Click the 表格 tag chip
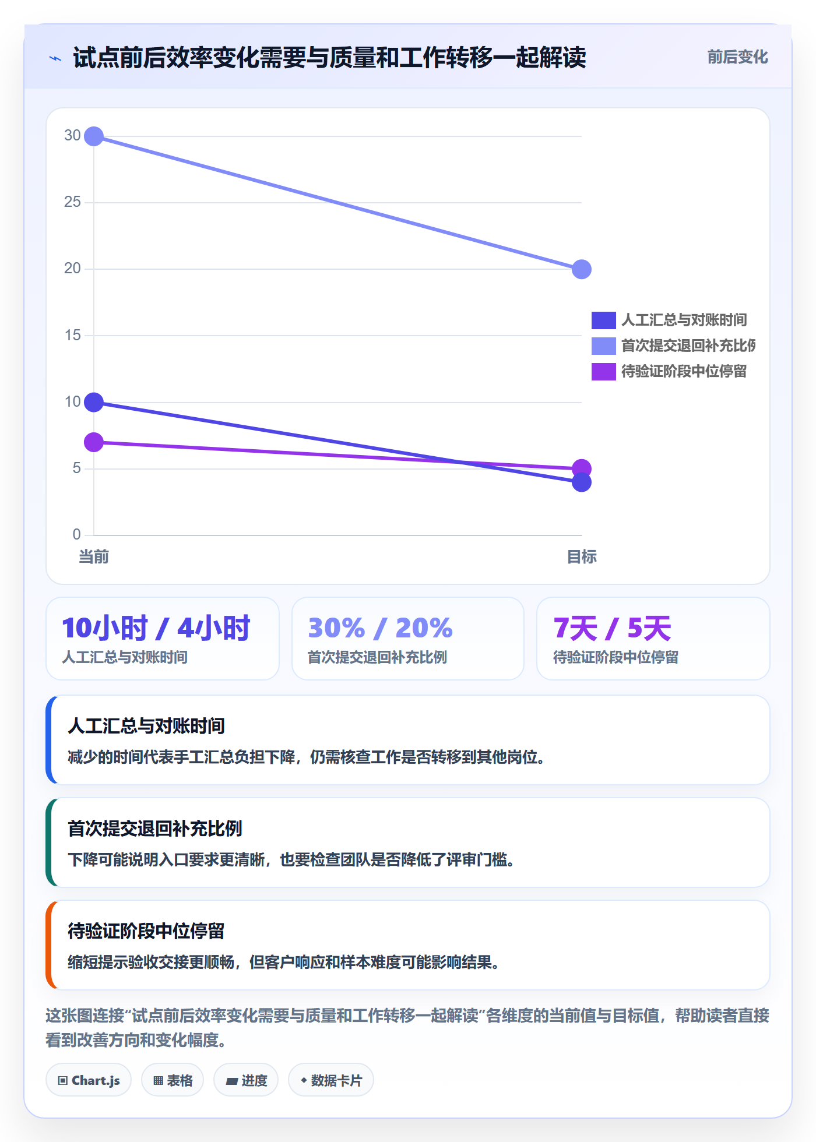816x1142 pixels. pyautogui.click(x=173, y=1080)
